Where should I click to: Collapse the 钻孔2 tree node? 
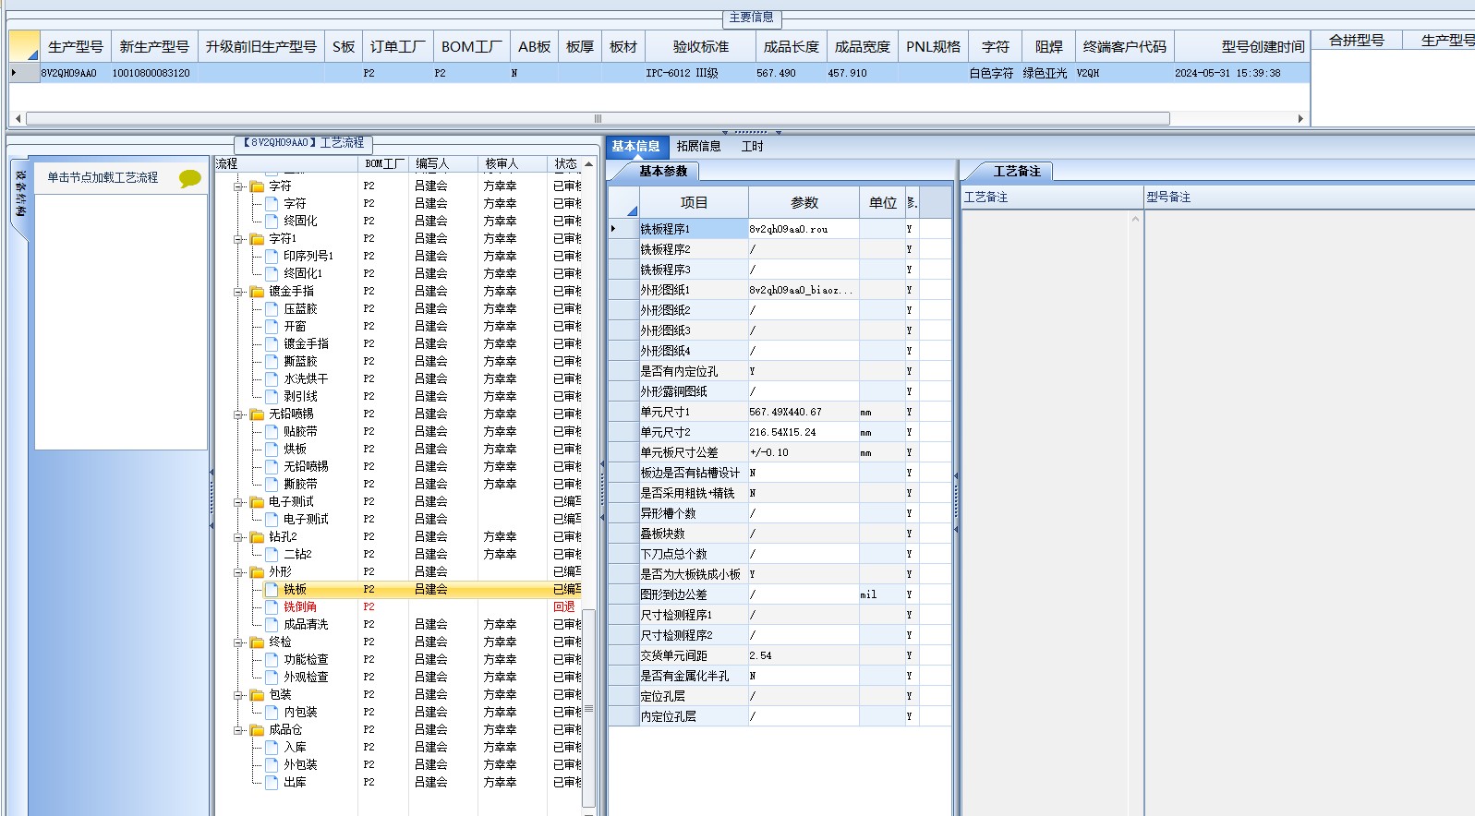[x=239, y=537]
